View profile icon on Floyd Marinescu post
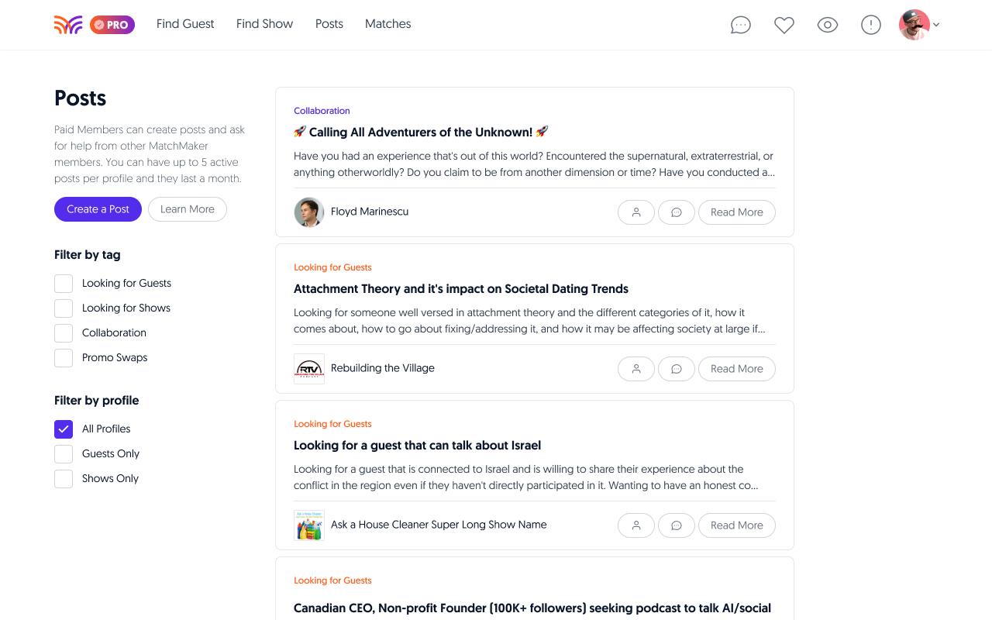Image resolution: width=992 pixels, height=620 pixels. click(x=636, y=212)
